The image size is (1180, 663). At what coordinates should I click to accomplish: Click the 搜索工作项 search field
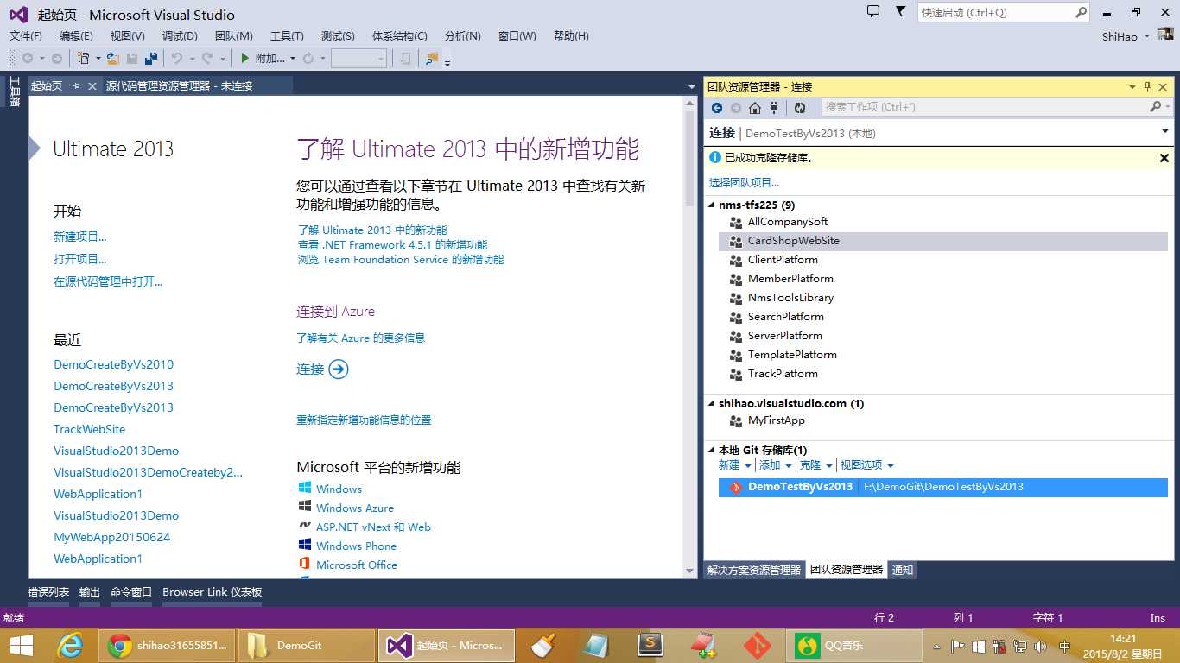click(987, 107)
